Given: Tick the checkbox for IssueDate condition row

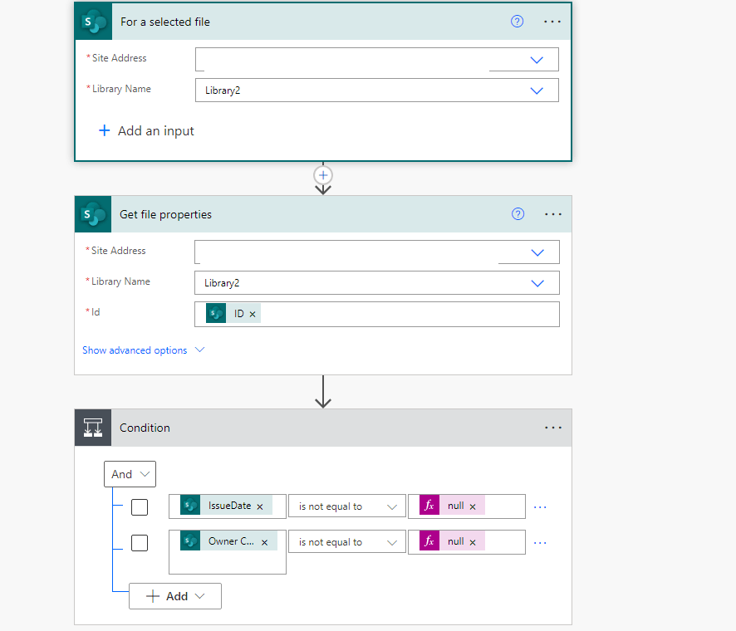Looking at the screenshot, I should coord(140,507).
